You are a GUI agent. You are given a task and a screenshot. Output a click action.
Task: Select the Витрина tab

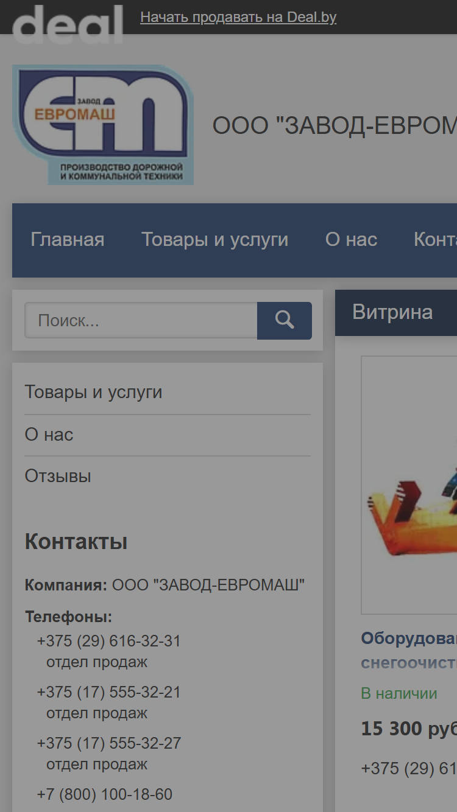point(393,312)
